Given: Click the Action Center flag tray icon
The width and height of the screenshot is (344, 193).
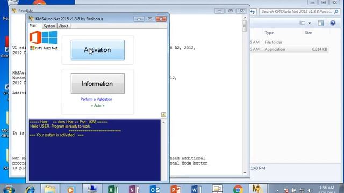Looking at the screenshot, I should 286,190.
